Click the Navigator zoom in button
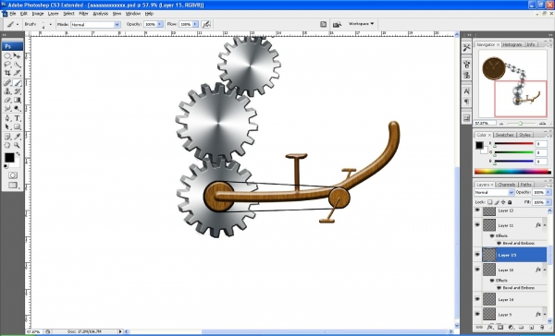555x336 pixels. [x=542, y=124]
